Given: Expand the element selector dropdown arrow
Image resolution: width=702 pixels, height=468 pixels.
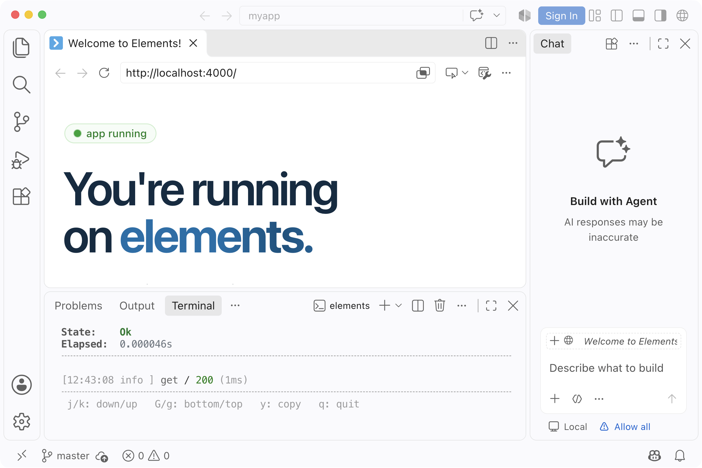Looking at the screenshot, I should point(465,73).
